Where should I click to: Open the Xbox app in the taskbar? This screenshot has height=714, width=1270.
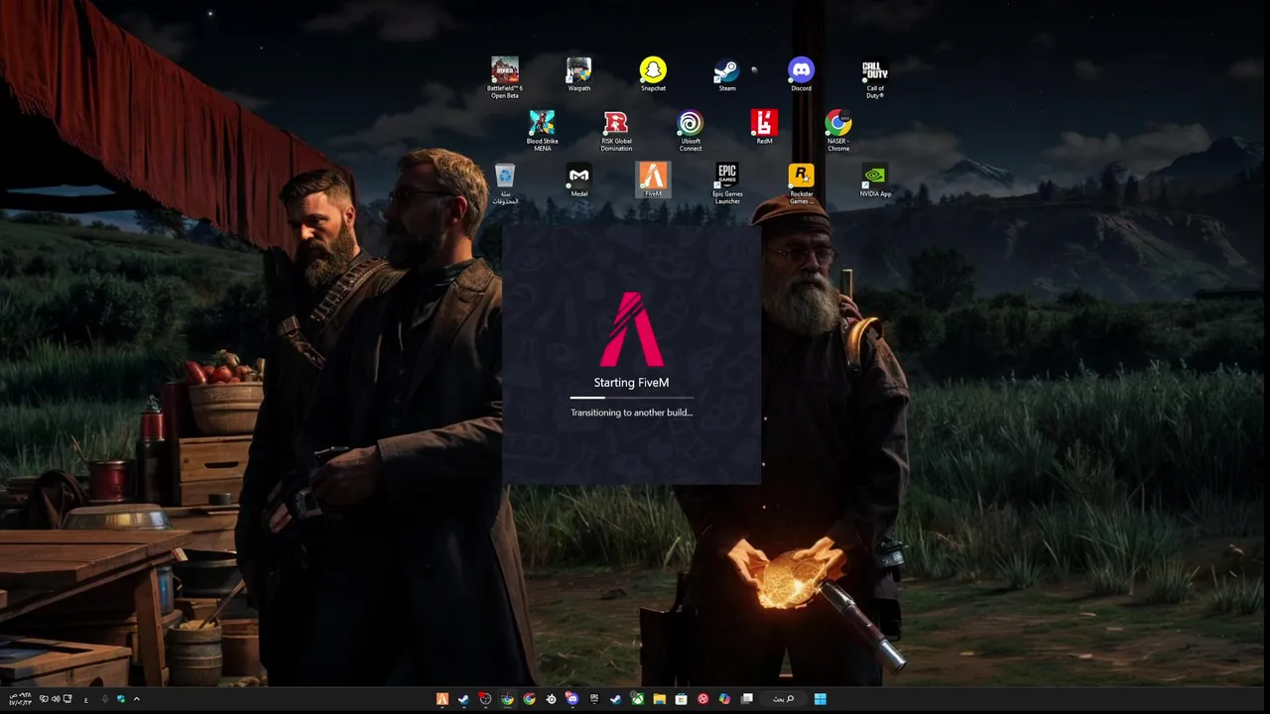[x=638, y=699]
